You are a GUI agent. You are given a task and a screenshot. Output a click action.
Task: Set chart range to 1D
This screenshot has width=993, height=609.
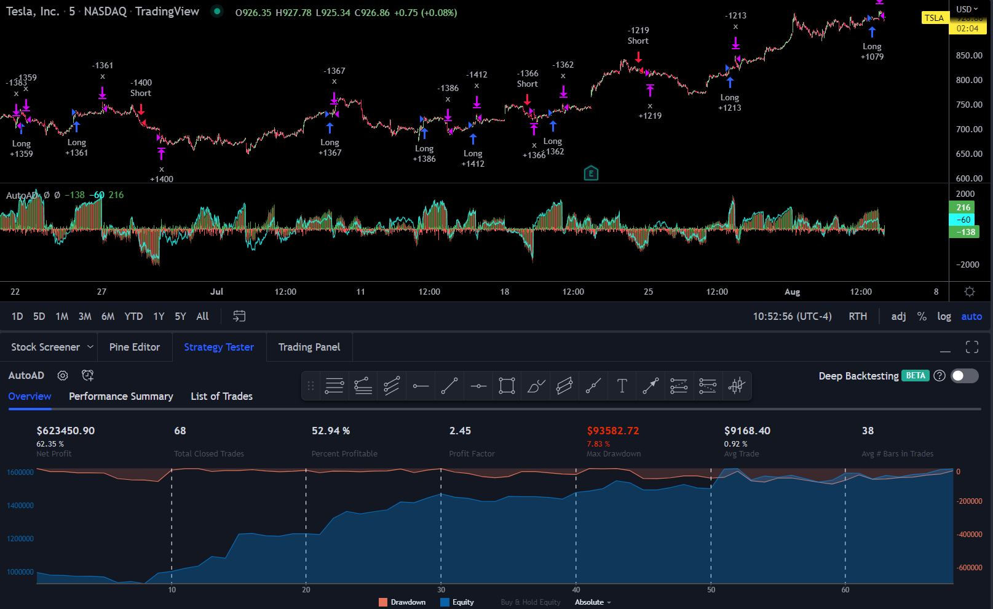17,316
